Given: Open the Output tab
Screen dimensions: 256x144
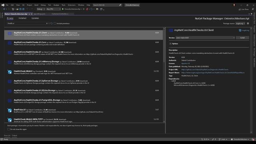Looking at the screenshot, I should tap(14, 135).
